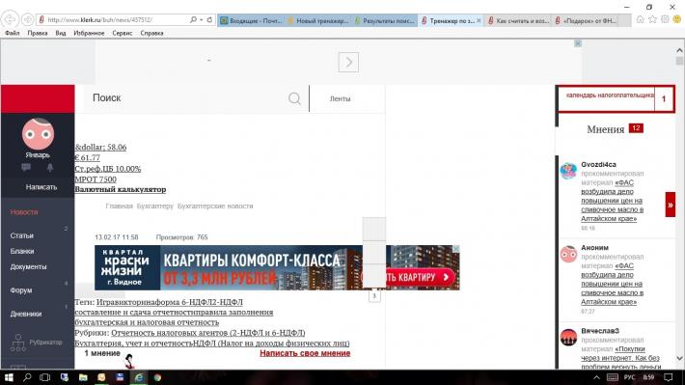
Task: Open Форум in the left sidebar
Action: pyautogui.click(x=21, y=290)
